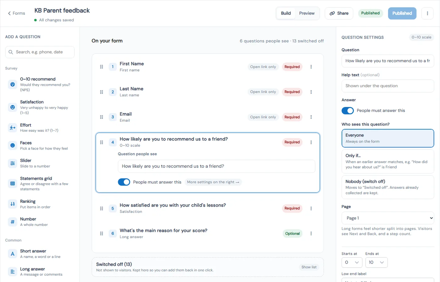Select 'Only if…' visibility option
This screenshot has width=440, height=282.
tap(388, 161)
